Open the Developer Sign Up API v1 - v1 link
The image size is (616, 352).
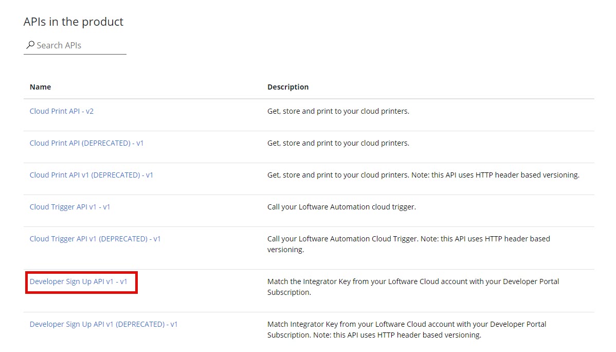(78, 281)
